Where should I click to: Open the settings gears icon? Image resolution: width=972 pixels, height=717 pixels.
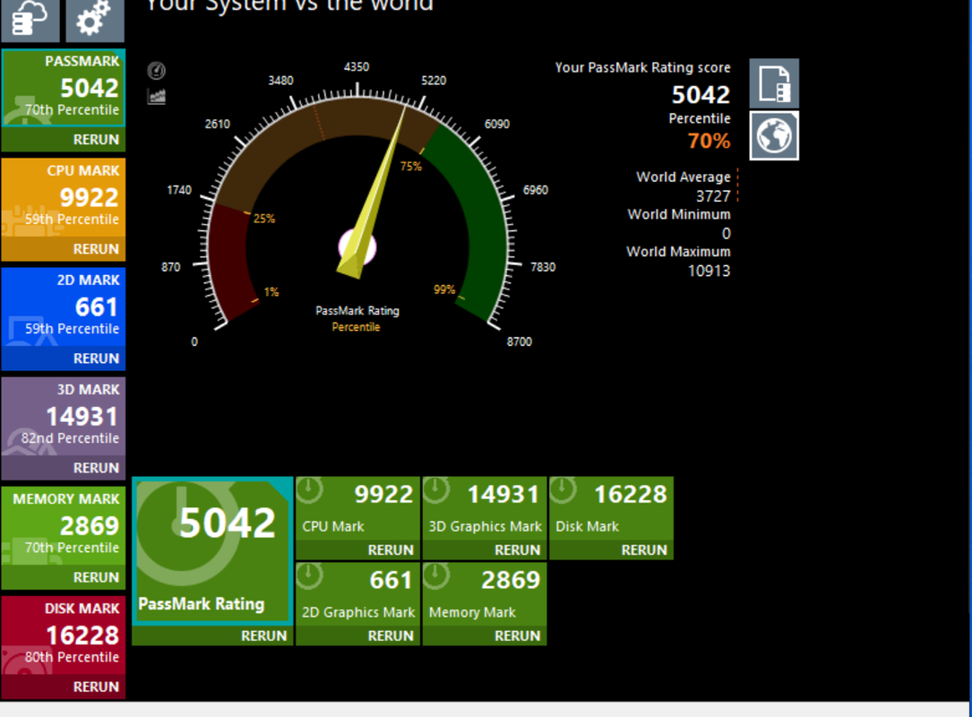[95, 20]
